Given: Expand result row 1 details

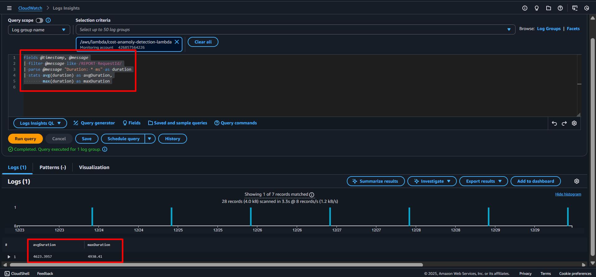Looking at the screenshot, I should tap(9, 257).
